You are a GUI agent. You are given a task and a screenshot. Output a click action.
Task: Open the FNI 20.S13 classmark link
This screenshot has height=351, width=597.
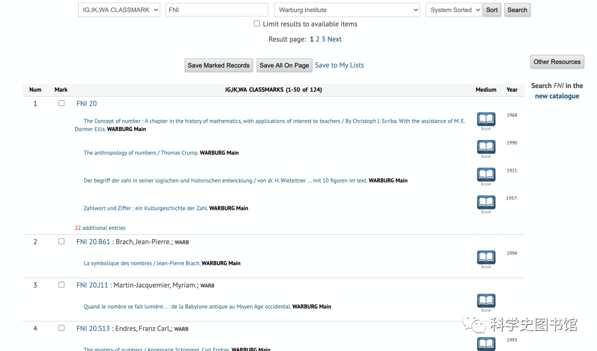tap(93, 328)
